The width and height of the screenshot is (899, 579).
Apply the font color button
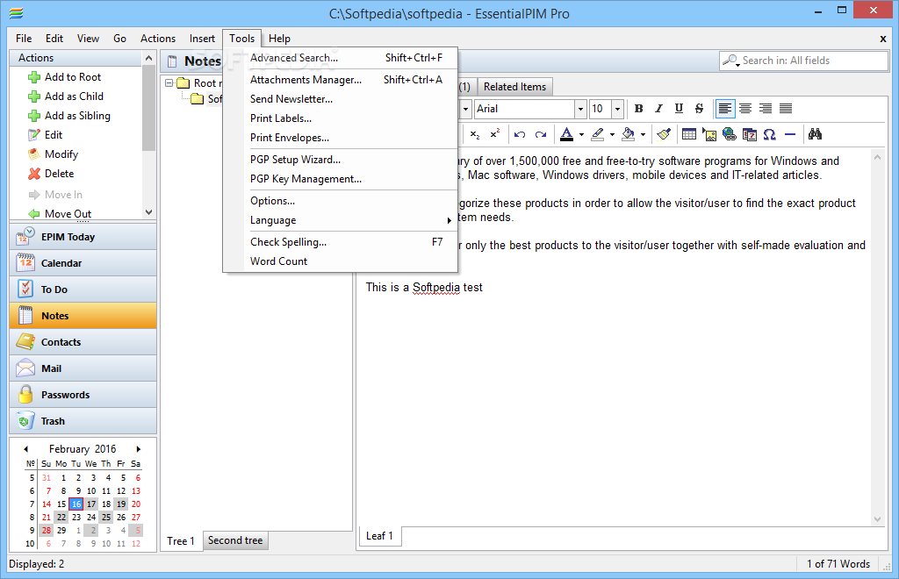(566, 134)
